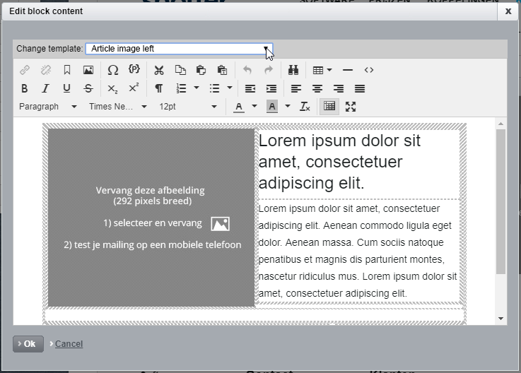
Task: Open the HTML source code view
Action: (369, 70)
